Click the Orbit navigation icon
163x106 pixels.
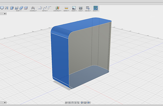[x=66, y=103]
